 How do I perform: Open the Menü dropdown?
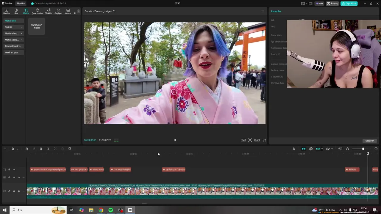[x=21, y=4]
